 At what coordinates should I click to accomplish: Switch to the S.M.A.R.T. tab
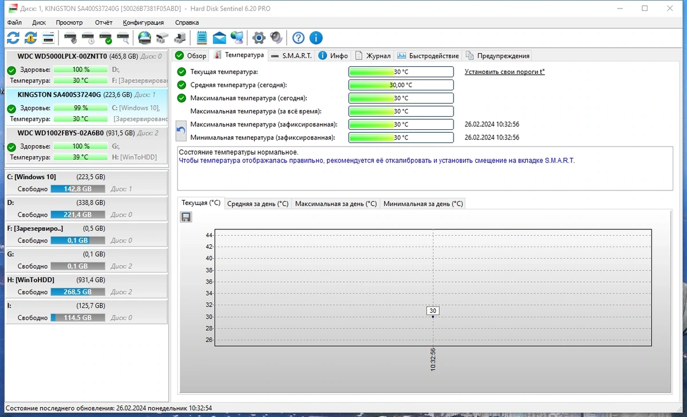(x=291, y=55)
